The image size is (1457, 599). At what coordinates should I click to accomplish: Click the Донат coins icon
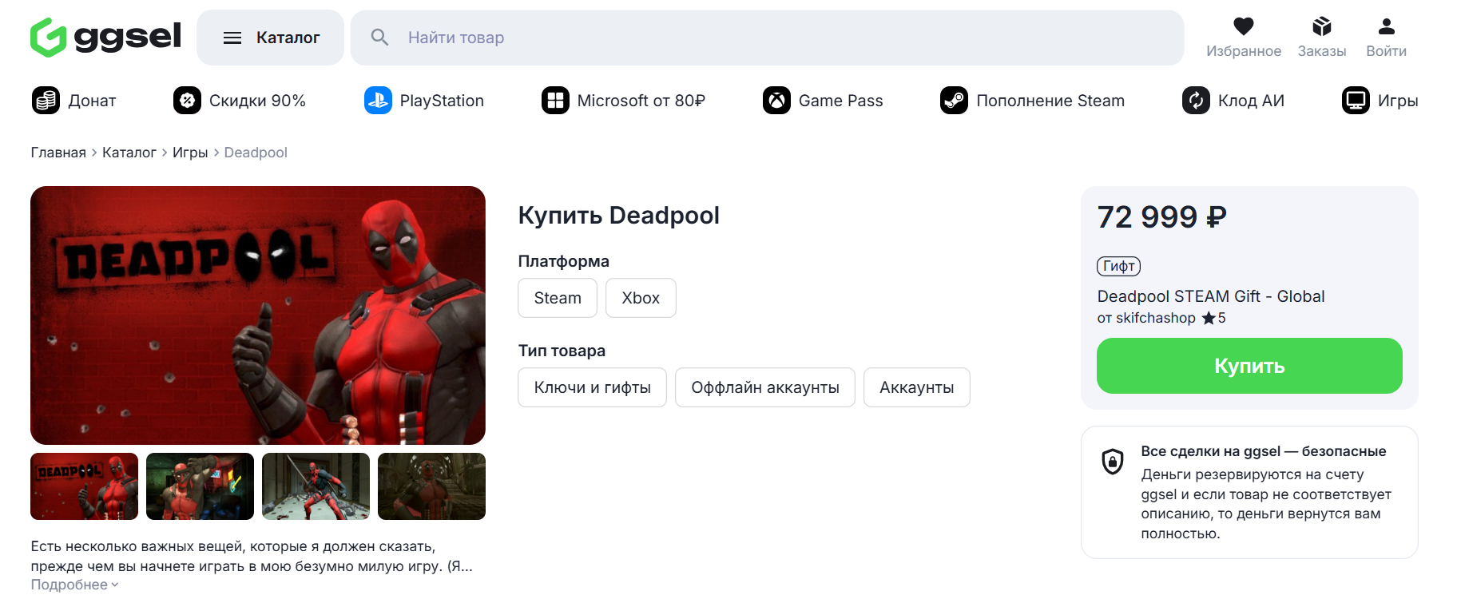click(46, 101)
